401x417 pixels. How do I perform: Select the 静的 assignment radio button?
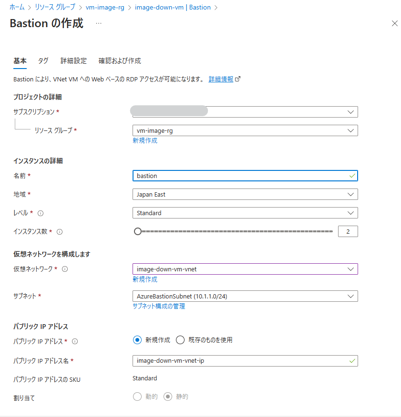click(167, 397)
